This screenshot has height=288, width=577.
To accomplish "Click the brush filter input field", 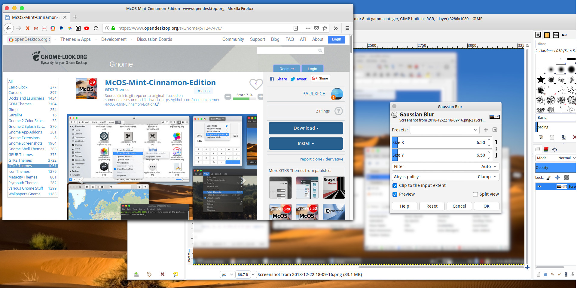I will point(556,44).
